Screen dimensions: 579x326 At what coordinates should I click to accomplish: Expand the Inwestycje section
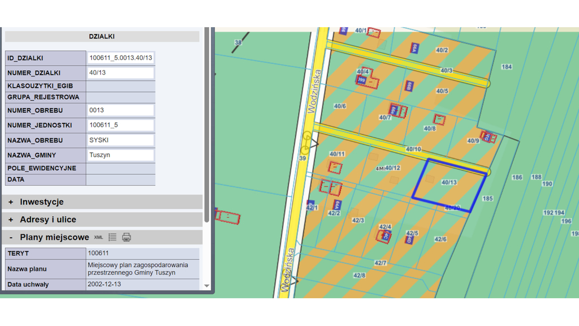click(x=41, y=202)
